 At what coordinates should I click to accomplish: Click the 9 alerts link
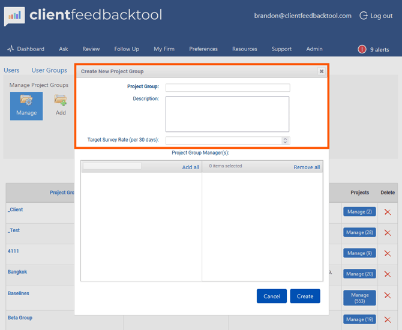379,49
